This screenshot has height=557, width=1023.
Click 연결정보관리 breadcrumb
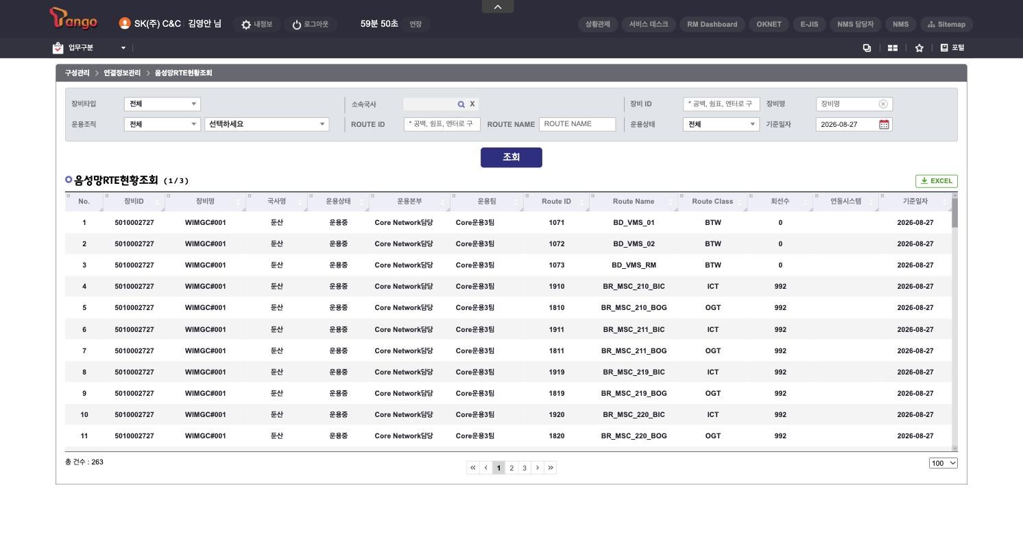pyautogui.click(x=122, y=73)
